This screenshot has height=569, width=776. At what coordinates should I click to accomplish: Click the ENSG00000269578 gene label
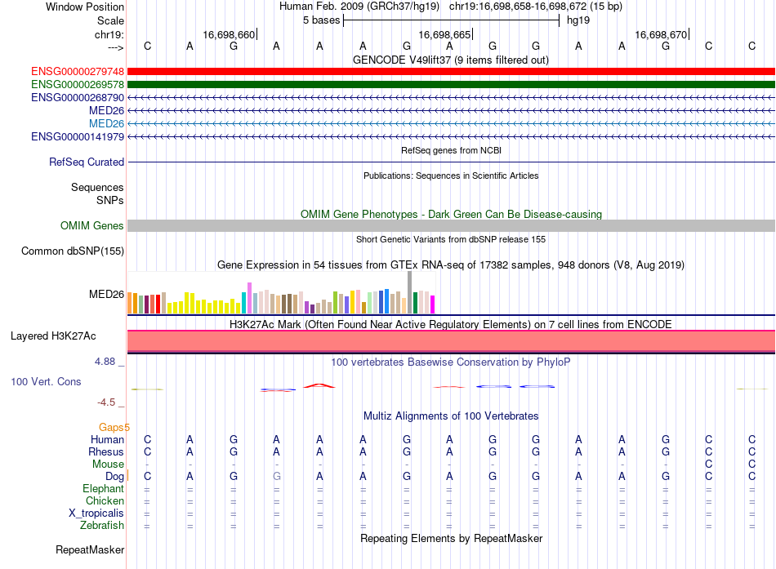point(78,85)
